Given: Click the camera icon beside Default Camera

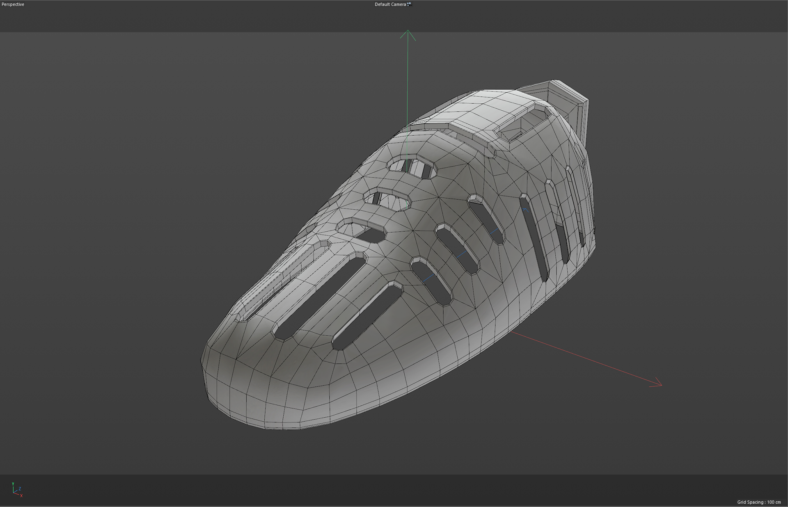Looking at the screenshot, I should (409, 4).
